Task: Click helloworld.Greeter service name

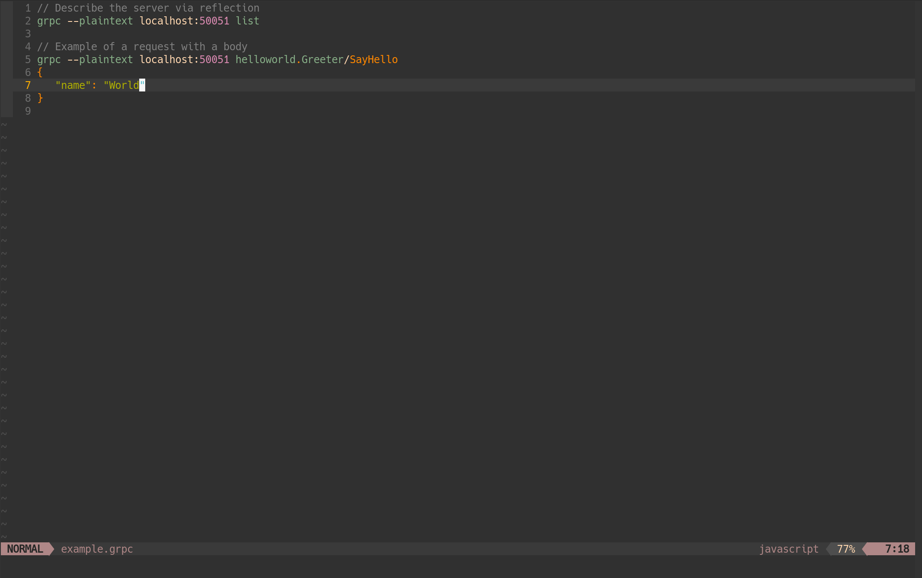Action: (289, 60)
